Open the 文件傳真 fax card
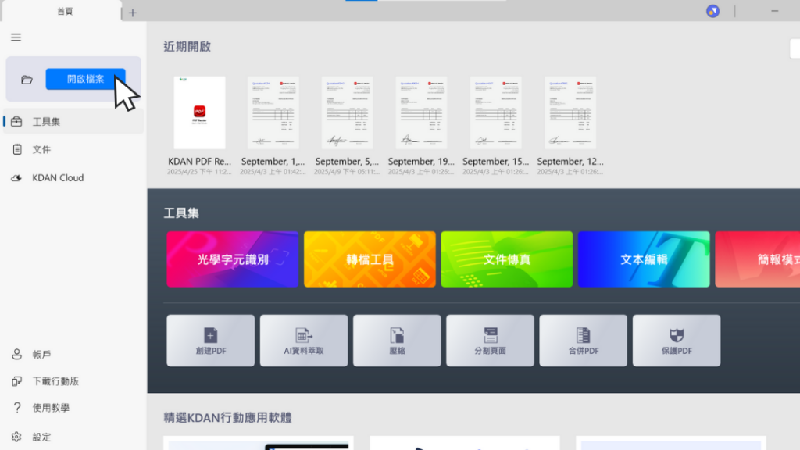Screen dimensions: 800x450 [506, 259]
